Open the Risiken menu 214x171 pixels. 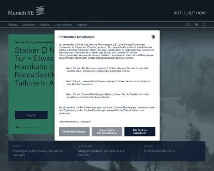tap(13, 25)
